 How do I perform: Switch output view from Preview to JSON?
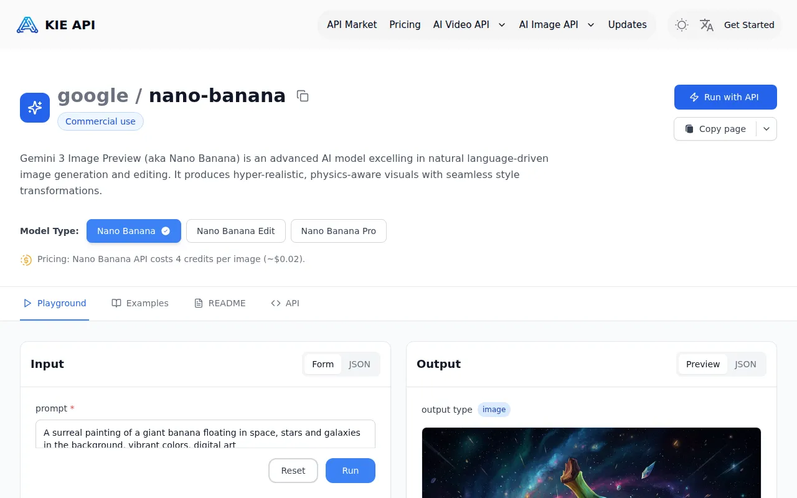click(745, 364)
